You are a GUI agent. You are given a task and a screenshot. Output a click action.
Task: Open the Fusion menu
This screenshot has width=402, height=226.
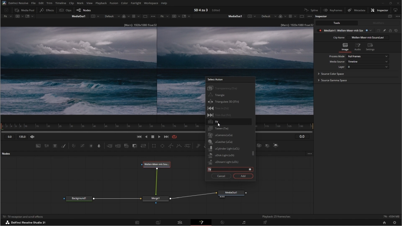point(114,3)
